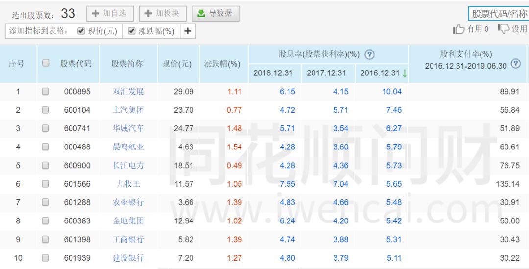Open the 上汽集团 stock link
529x269 pixels.
128,110
